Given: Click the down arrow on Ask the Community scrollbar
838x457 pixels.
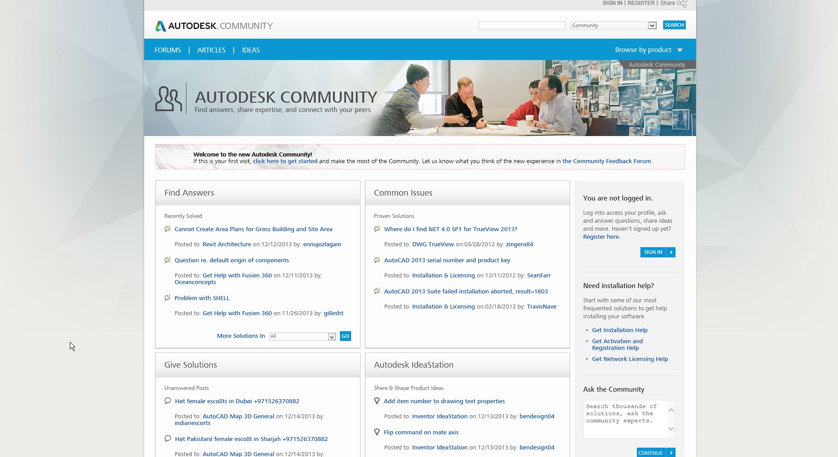Looking at the screenshot, I should coord(671,429).
